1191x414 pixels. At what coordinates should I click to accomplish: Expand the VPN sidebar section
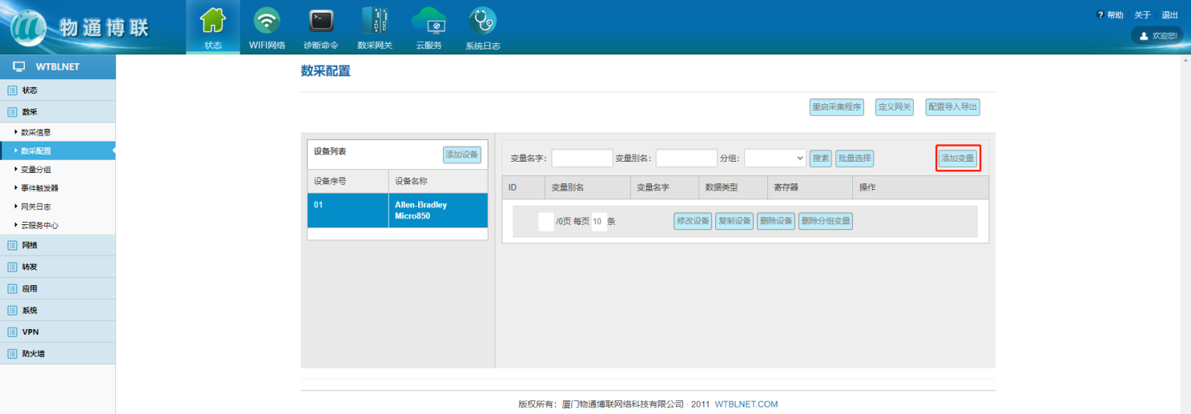pyautogui.click(x=30, y=332)
